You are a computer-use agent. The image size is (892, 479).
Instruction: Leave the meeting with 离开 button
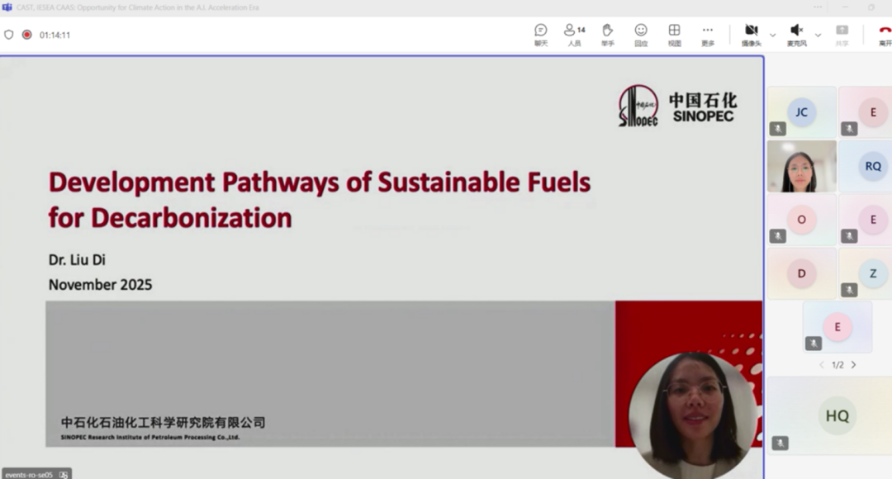tap(884, 34)
